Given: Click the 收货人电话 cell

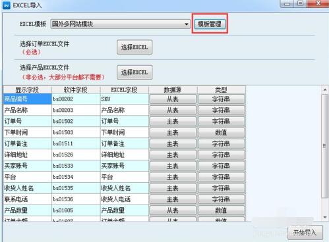Looking at the screenshot, I should point(125,199).
